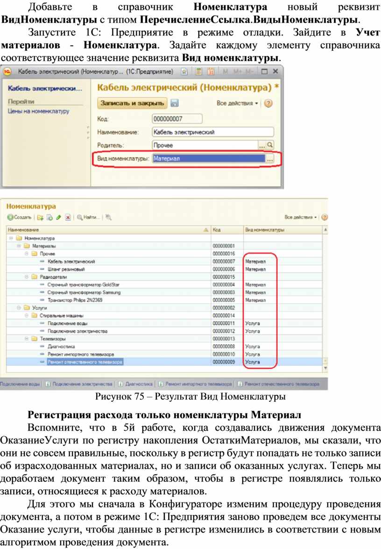This screenshot has width=381, height=549.
Task: Click the save (diskette) icon in item form
Action: pos(175,103)
